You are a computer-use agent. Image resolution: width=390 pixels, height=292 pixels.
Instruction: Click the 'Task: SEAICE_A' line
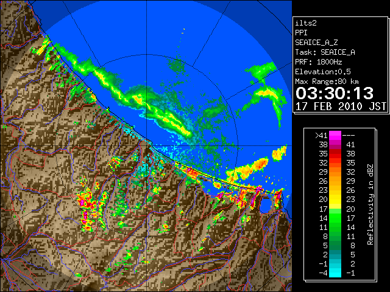pyautogui.click(x=325, y=52)
